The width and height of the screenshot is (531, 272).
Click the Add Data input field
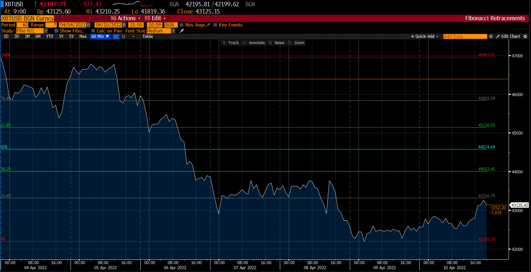465,37
